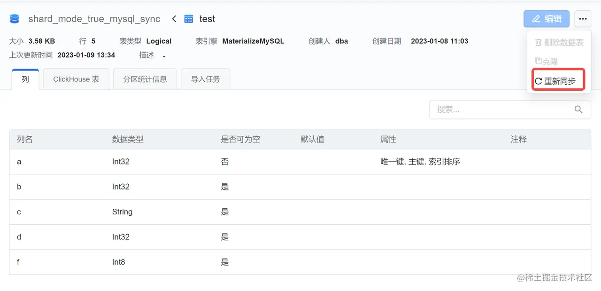The width and height of the screenshot is (601, 291).
Task: Click the creator value dba
Action: pos(342,41)
